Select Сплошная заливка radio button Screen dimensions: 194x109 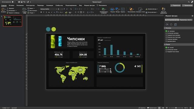166,33
